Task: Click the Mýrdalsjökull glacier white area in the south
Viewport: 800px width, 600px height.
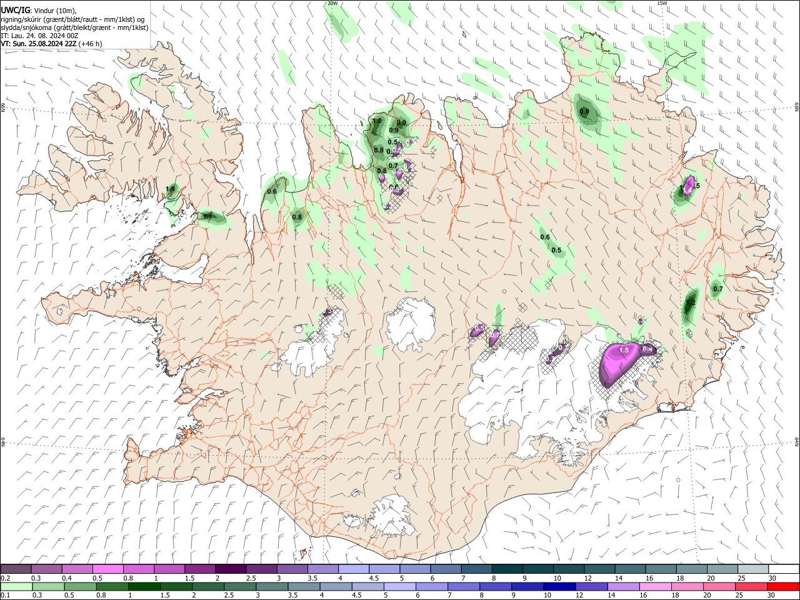Action: [391, 517]
